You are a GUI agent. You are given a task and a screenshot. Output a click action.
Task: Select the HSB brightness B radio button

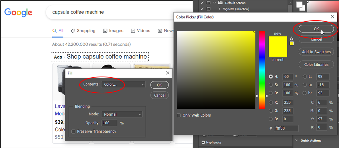click(x=271, y=93)
